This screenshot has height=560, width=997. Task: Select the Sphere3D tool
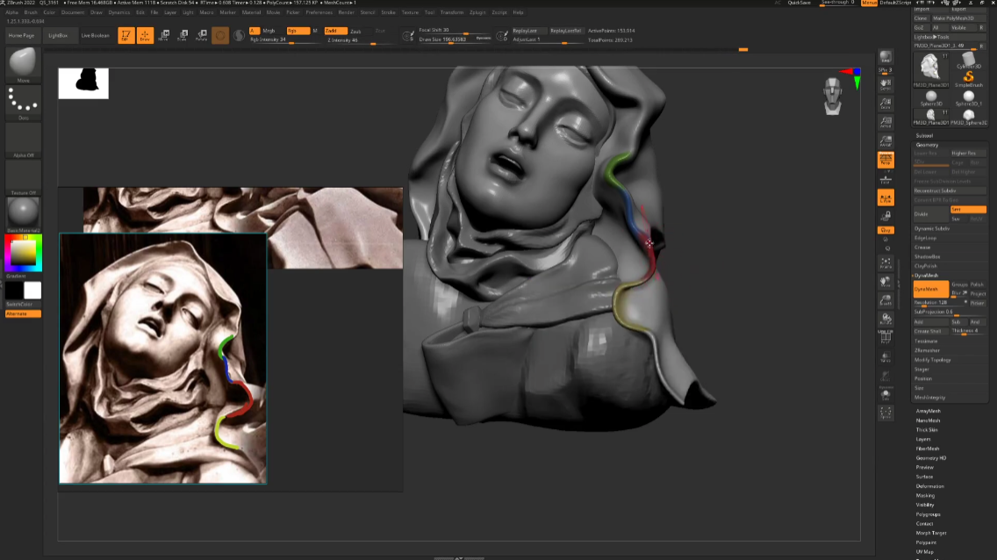click(x=931, y=98)
